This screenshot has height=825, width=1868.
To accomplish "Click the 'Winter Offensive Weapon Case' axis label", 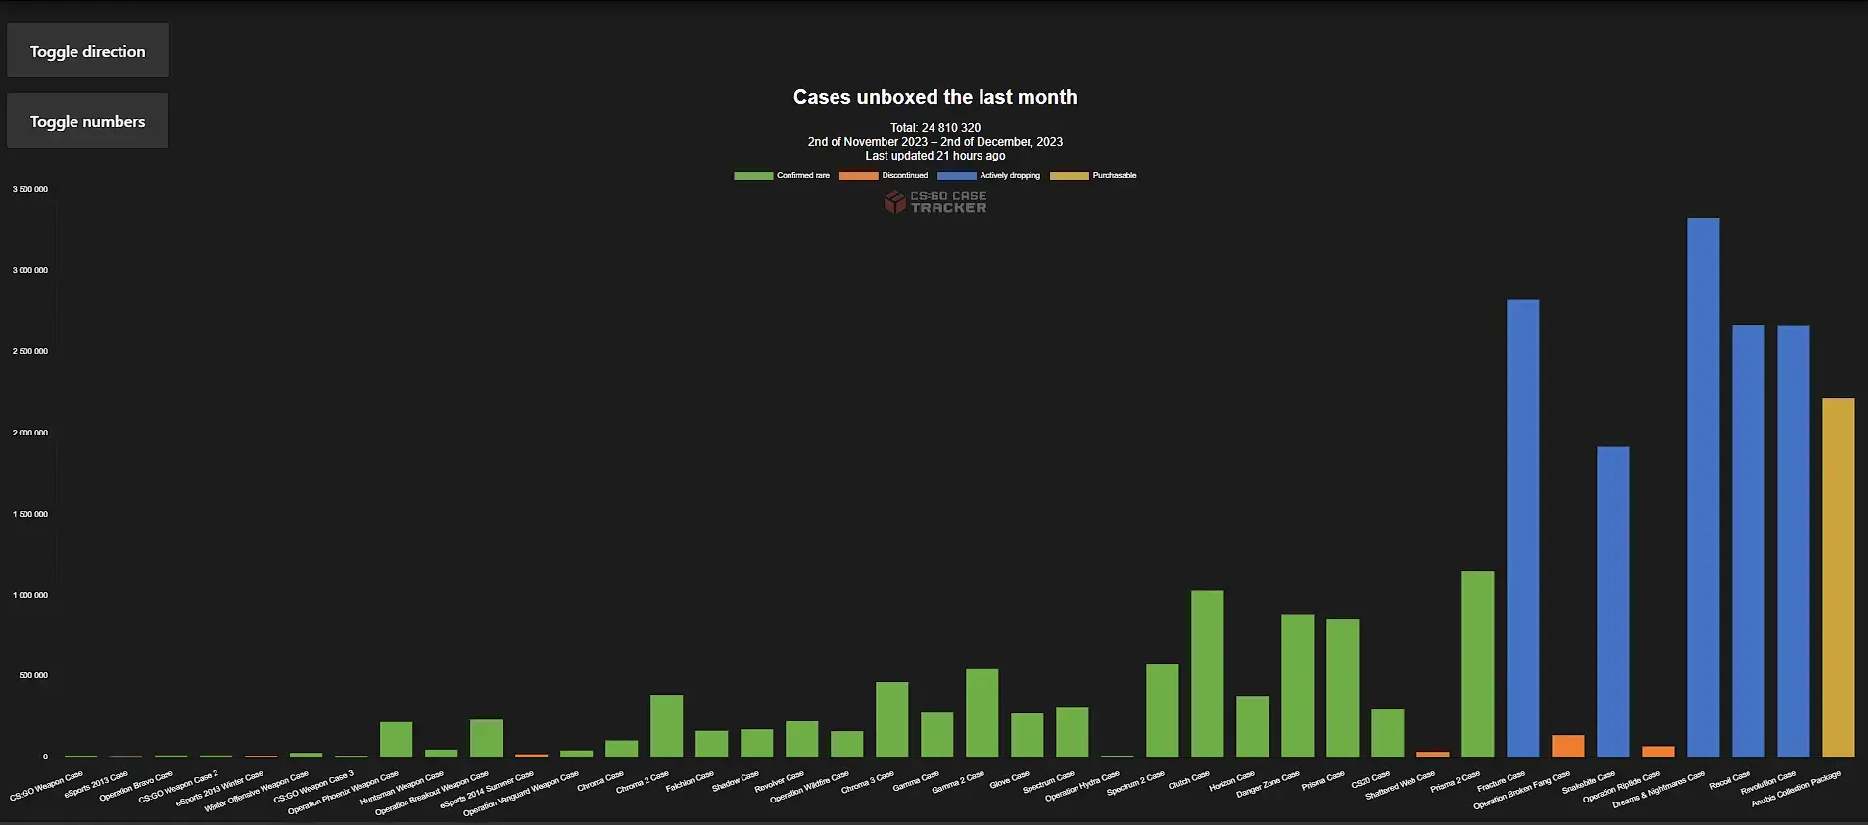I will [257, 792].
